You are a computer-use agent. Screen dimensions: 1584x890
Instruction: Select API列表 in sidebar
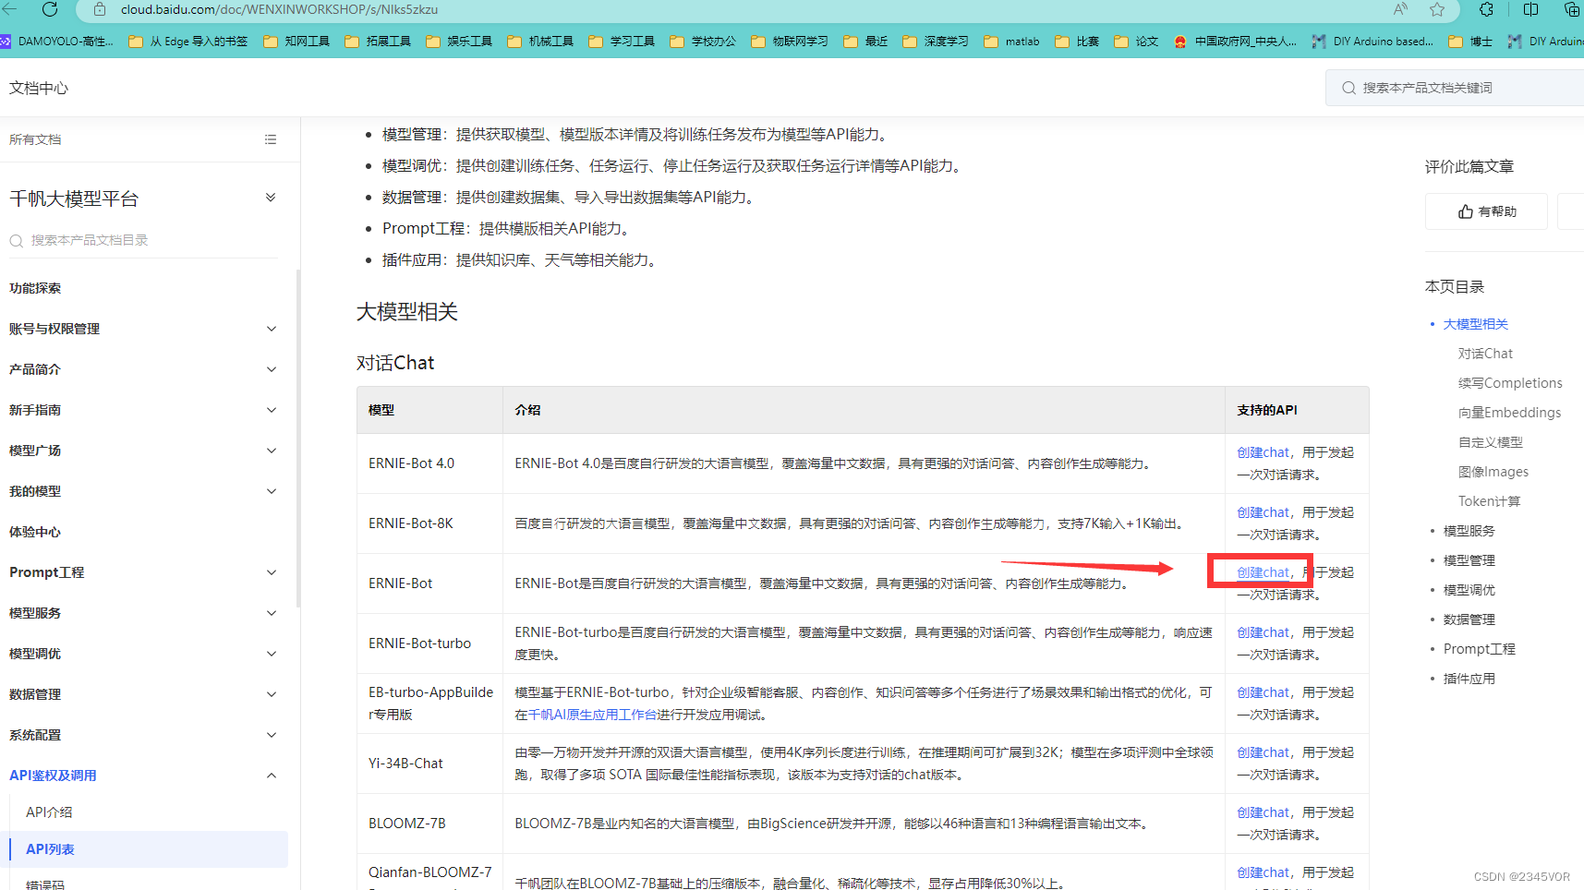point(148,849)
